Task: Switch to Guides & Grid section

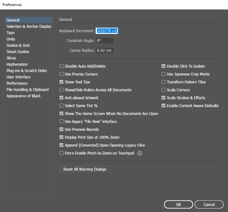Action: click(x=18, y=45)
